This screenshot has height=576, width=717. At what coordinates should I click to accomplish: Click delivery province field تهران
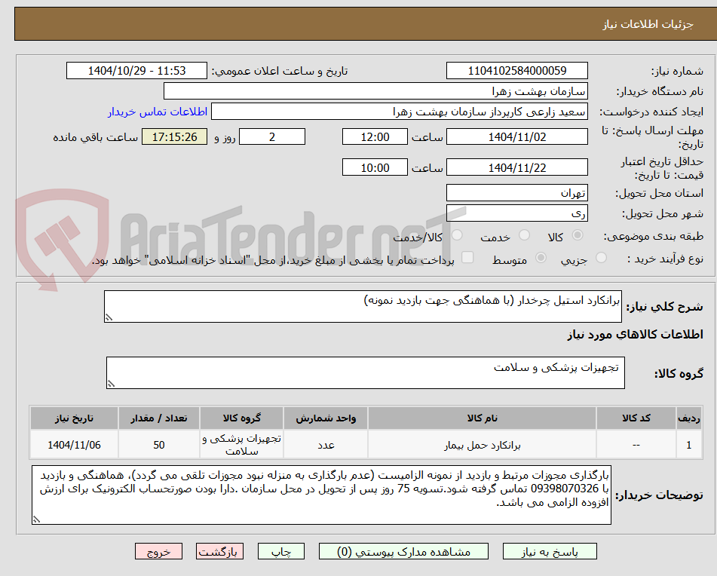point(517,193)
